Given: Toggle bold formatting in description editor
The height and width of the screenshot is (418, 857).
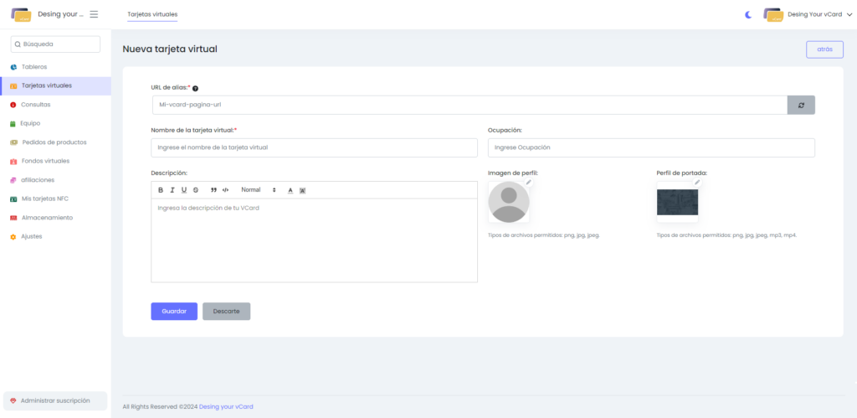Looking at the screenshot, I should coord(161,190).
